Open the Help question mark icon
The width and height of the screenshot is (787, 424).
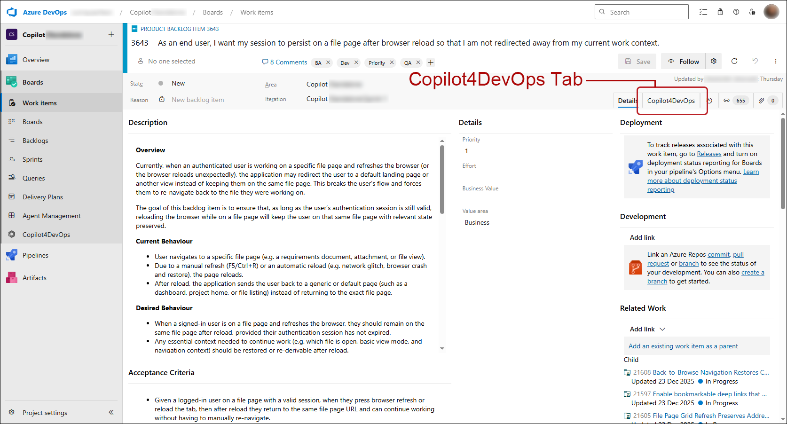736,12
